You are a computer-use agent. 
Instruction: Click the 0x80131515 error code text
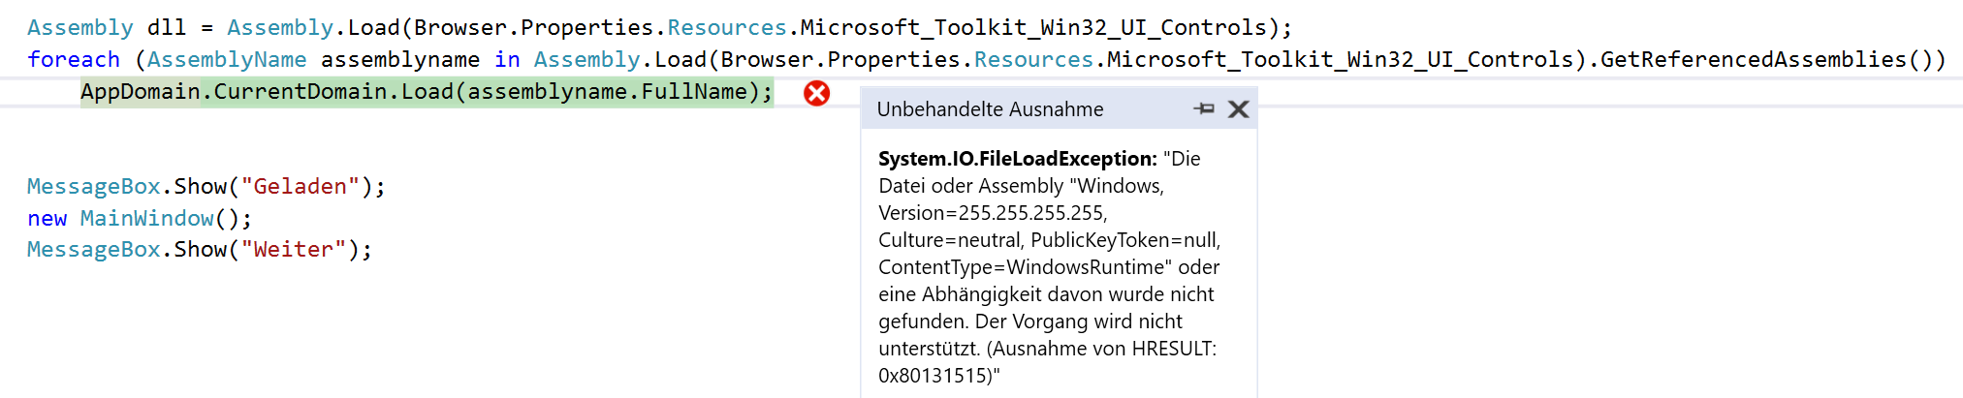(934, 376)
